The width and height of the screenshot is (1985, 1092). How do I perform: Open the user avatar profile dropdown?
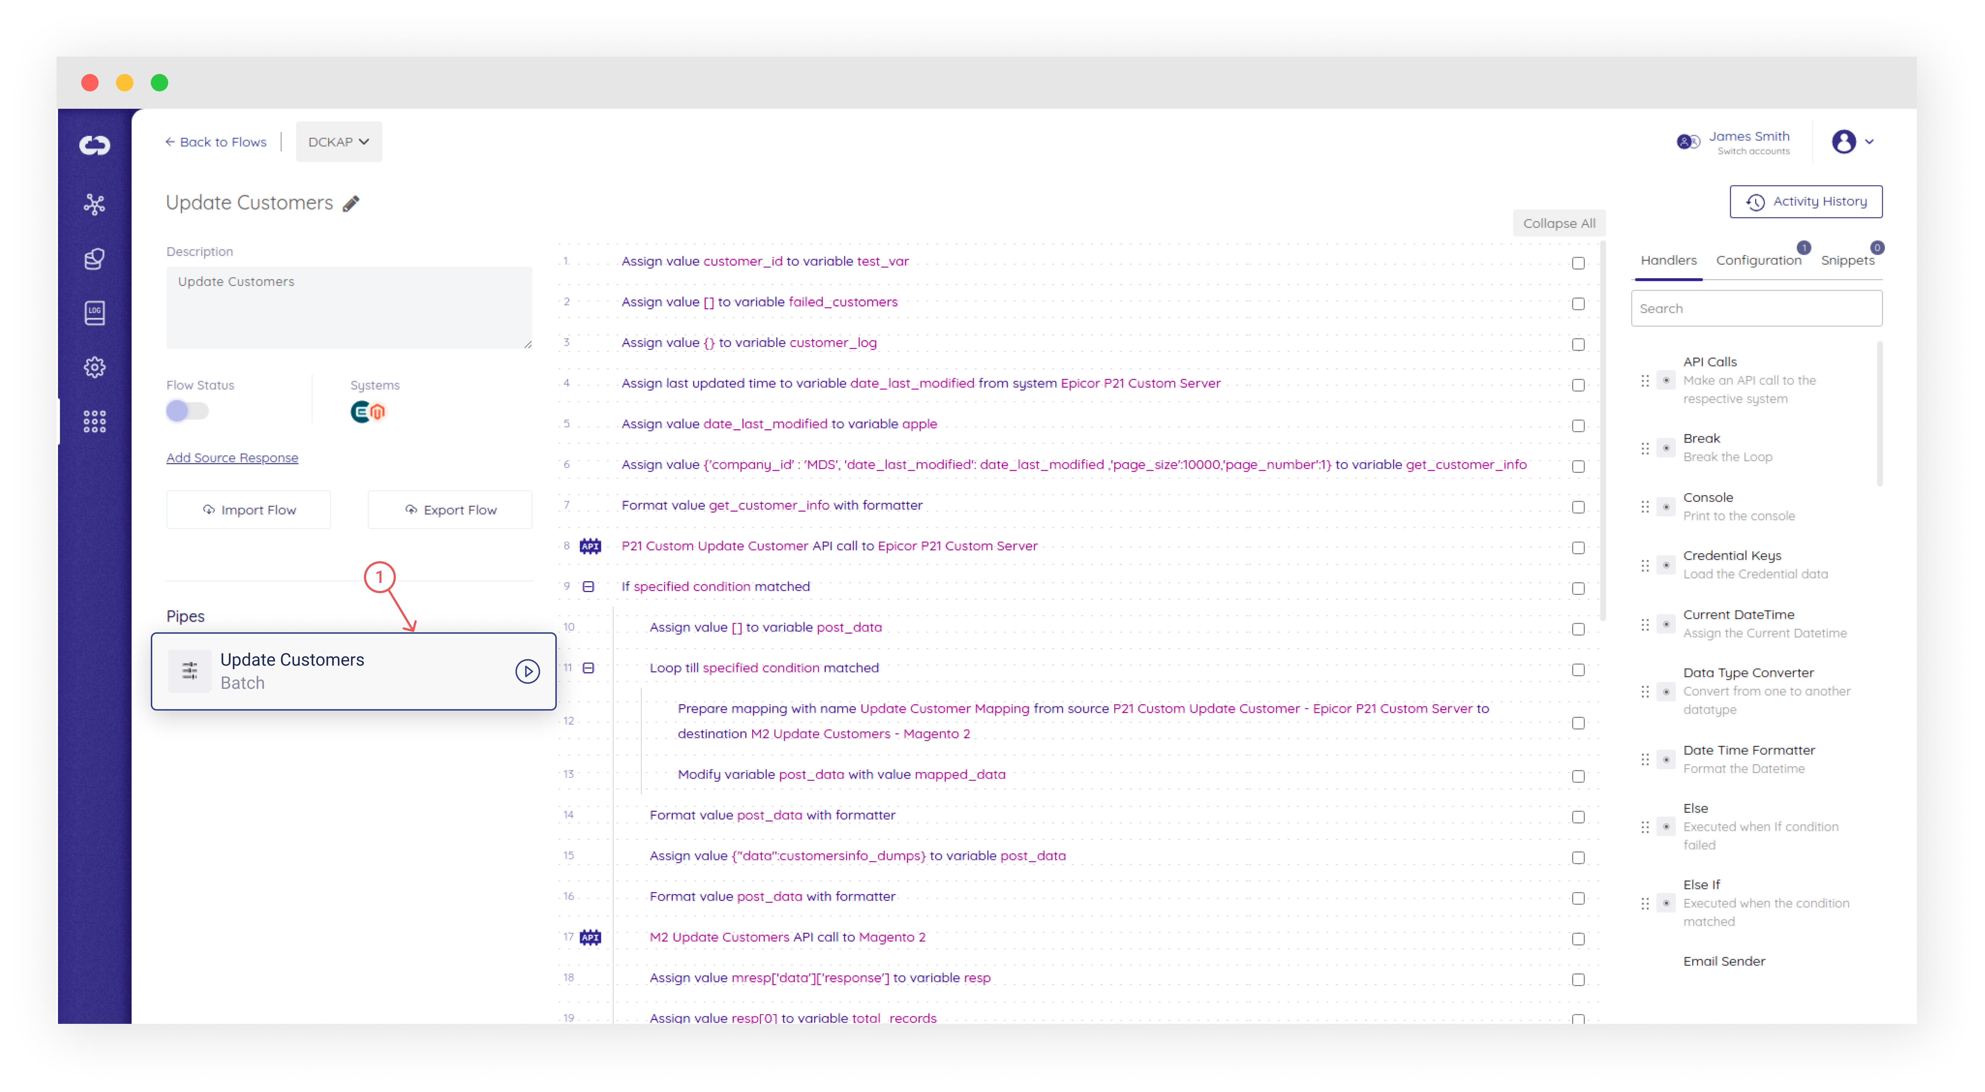(1852, 142)
